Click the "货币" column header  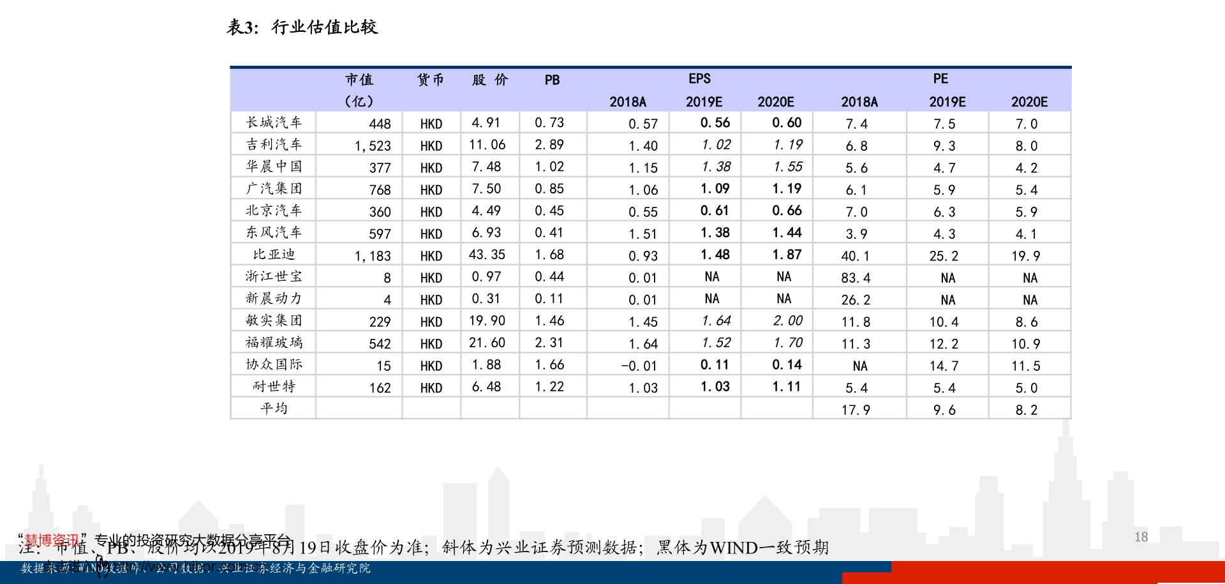pyautogui.click(x=431, y=80)
